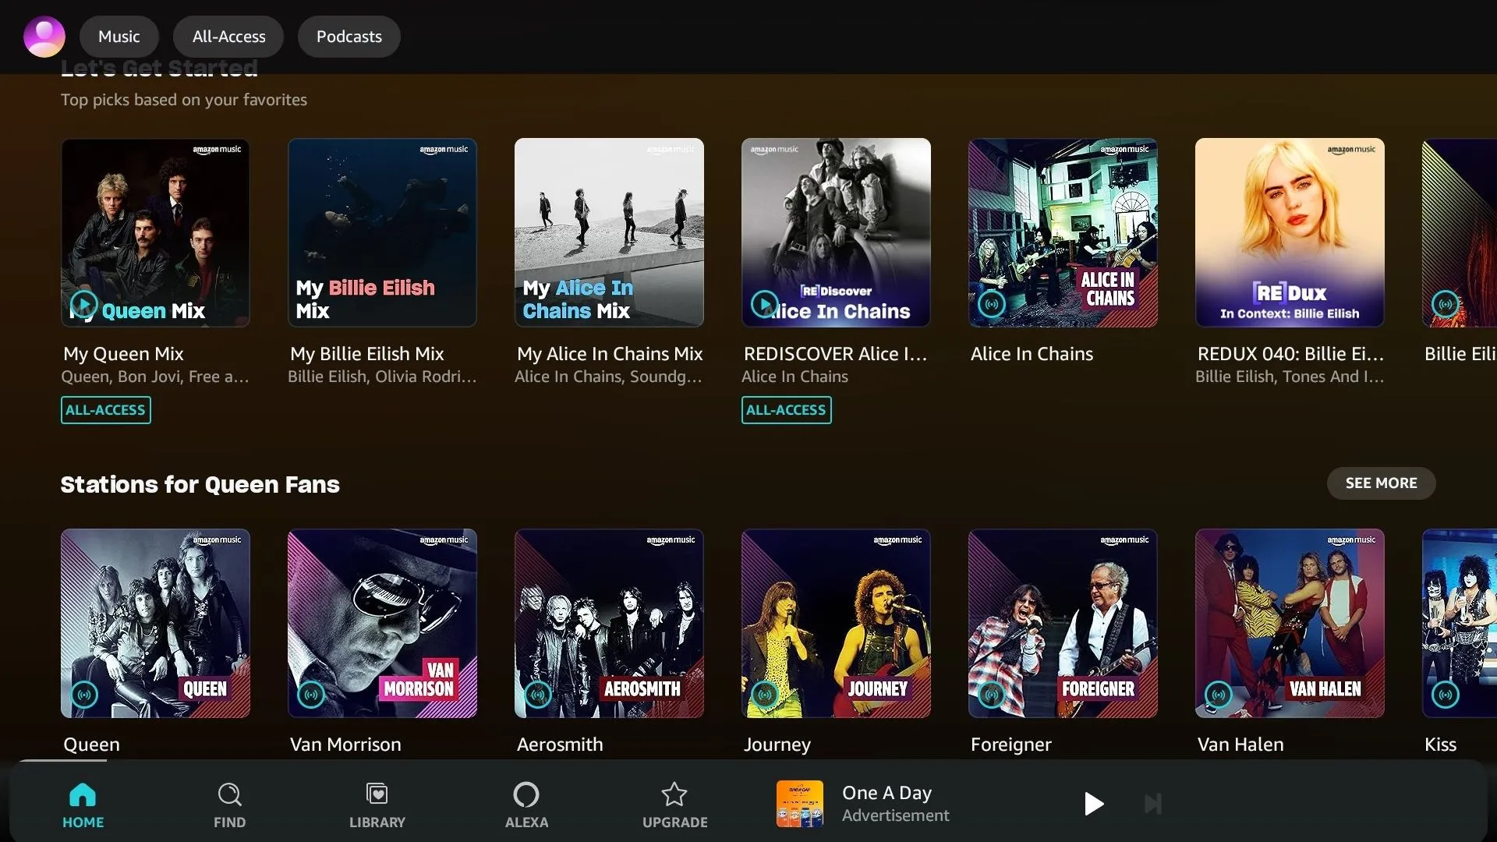Select the My Billie Eilish Mix title

click(x=367, y=354)
